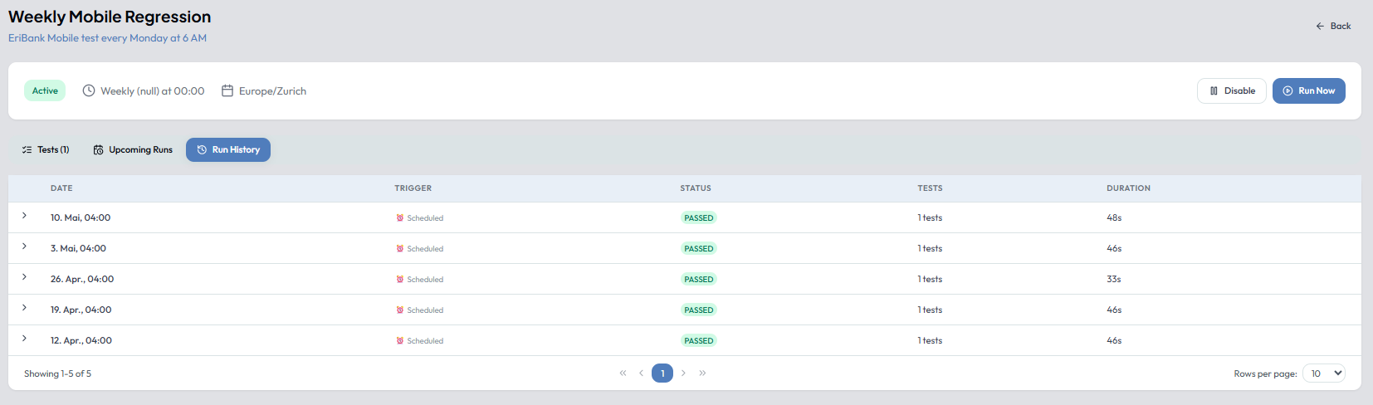
Task: Go to the last page with double-right arrows
Action: click(x=702, y=373)
